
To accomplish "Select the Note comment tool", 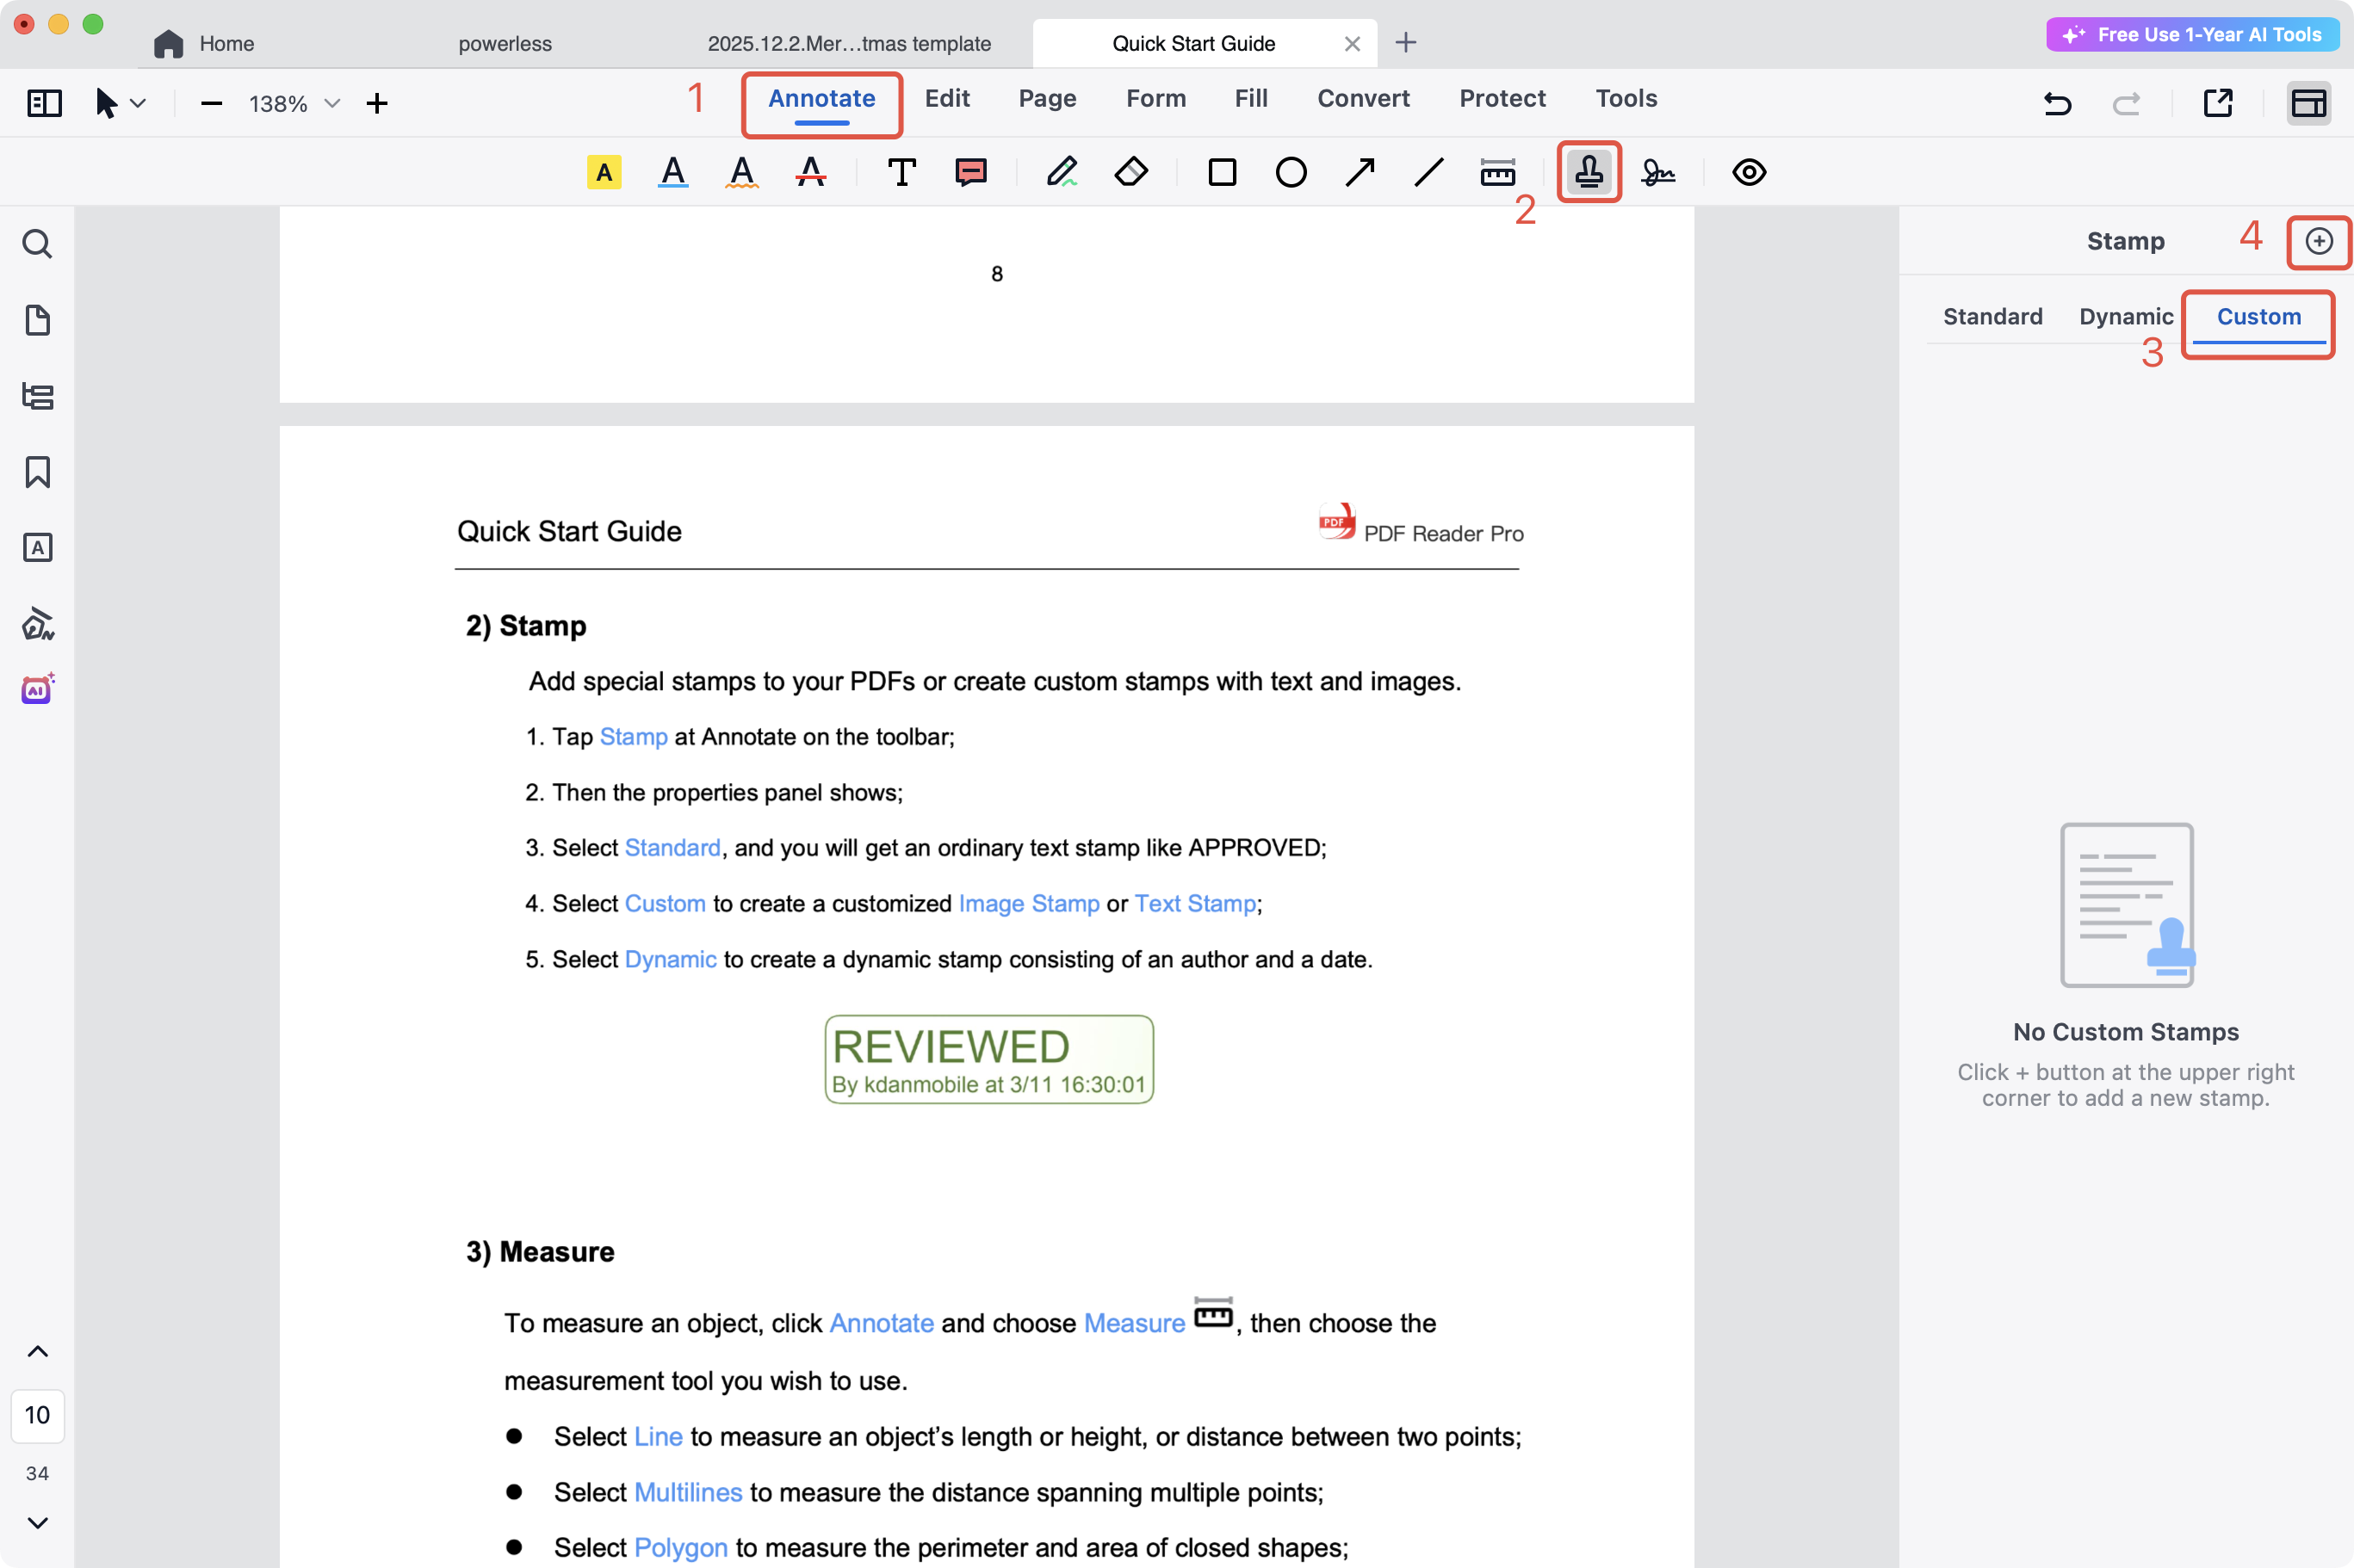I will pos(970,172).
